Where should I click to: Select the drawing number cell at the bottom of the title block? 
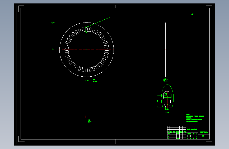coord(204,136)
